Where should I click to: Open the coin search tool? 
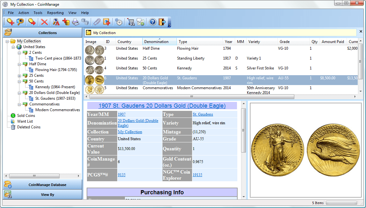click(19, 22)
